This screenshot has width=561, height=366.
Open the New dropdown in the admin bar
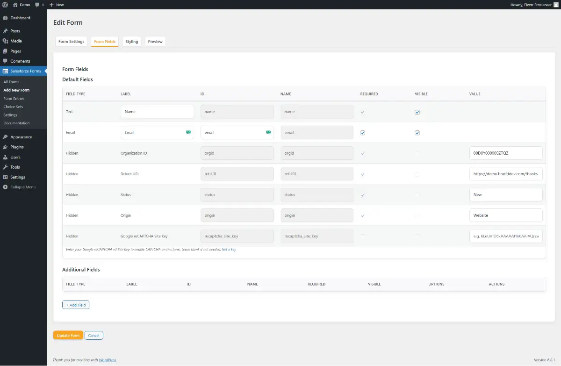coord(56,5)
